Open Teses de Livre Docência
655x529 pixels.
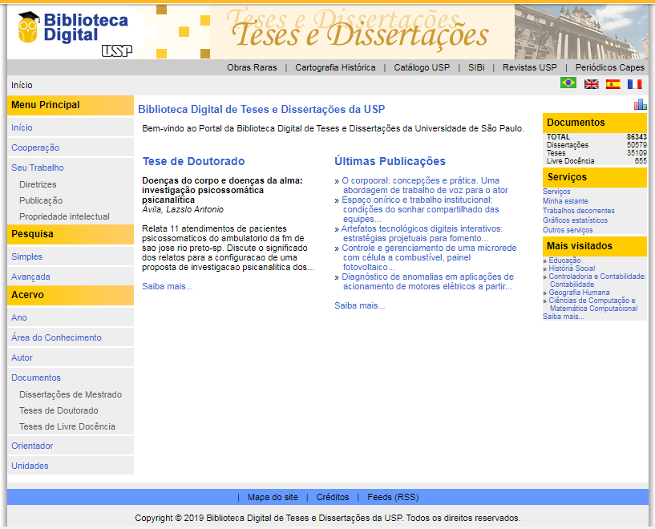point(67,426)
